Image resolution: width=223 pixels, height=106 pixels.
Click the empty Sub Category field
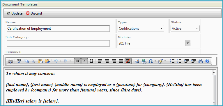[x=58, y=43]
